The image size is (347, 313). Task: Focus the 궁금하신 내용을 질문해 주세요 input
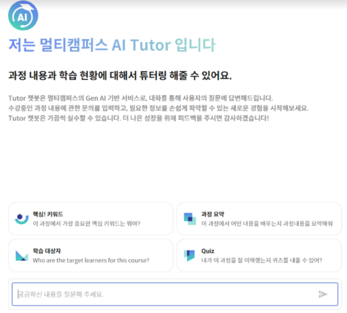164,294
